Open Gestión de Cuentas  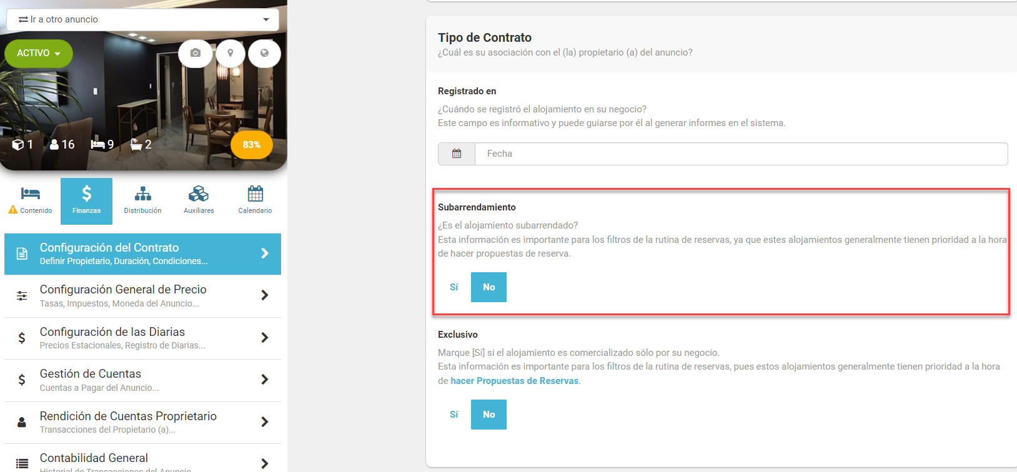pos(142,380)
